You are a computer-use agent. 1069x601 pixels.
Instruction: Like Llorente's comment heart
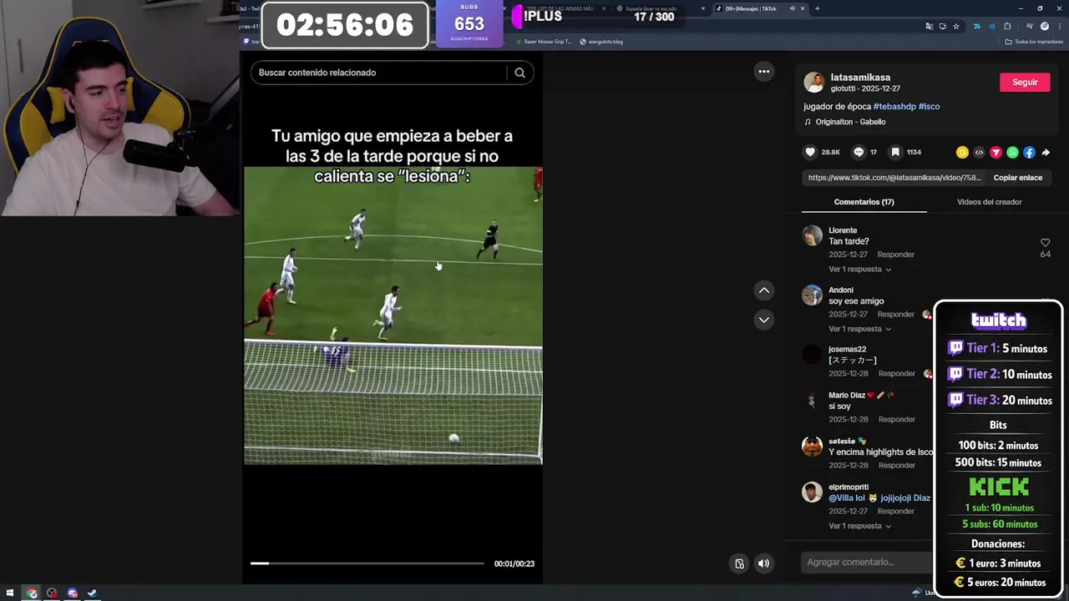coord(1045,243)
